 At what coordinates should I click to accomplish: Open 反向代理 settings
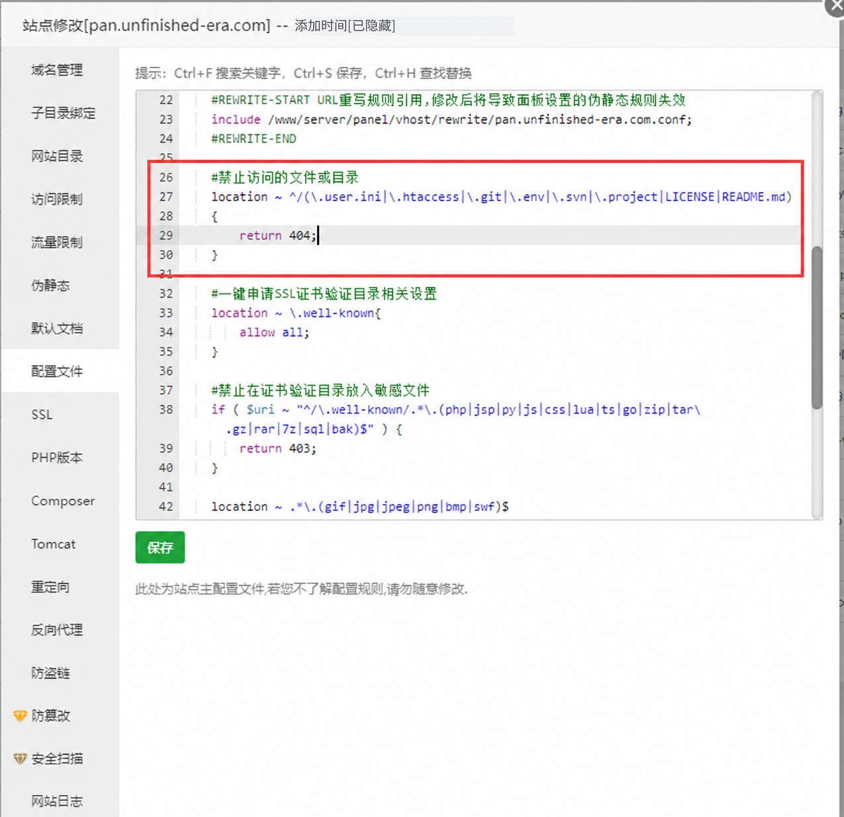(x=57, y=629)
